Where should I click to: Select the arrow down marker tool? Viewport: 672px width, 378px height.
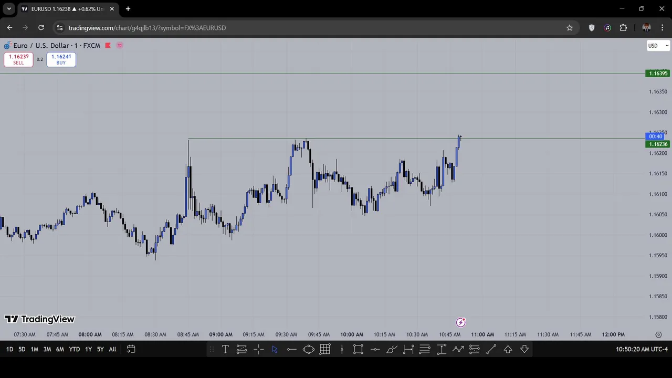(x=524, y=349)
